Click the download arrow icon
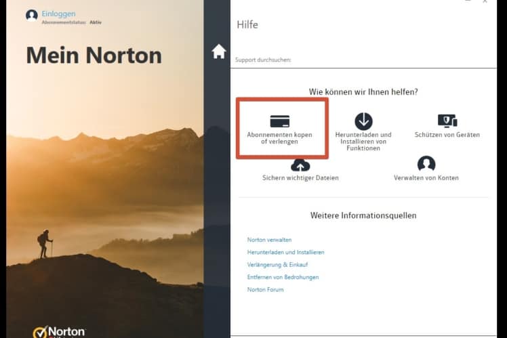The width and height of the screenshot is (507, 338). 363,121
